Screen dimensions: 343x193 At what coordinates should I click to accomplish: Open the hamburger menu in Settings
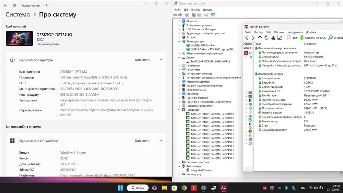tap(14, 5)
